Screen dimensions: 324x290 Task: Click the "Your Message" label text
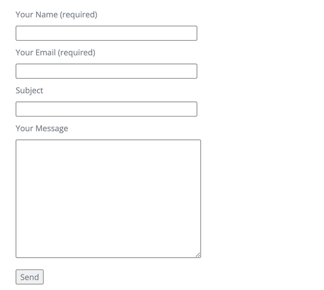point(42,128)
